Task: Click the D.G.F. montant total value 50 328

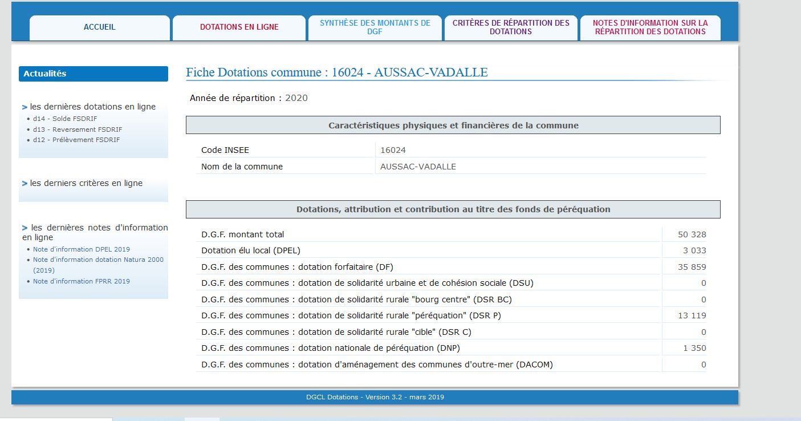Action: 692,234
